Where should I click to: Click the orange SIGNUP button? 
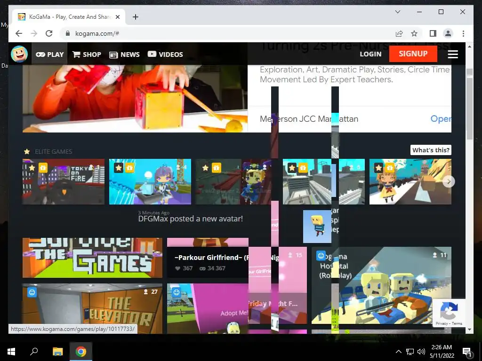(413, 54)
